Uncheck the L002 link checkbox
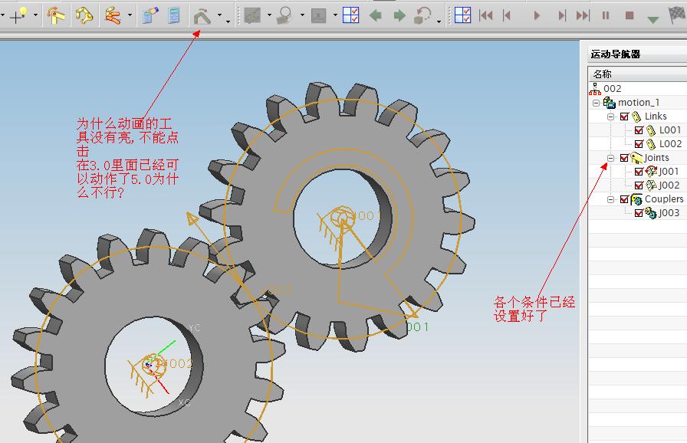Viewport: 687px width, 443px height. click(x=639, y=144)
